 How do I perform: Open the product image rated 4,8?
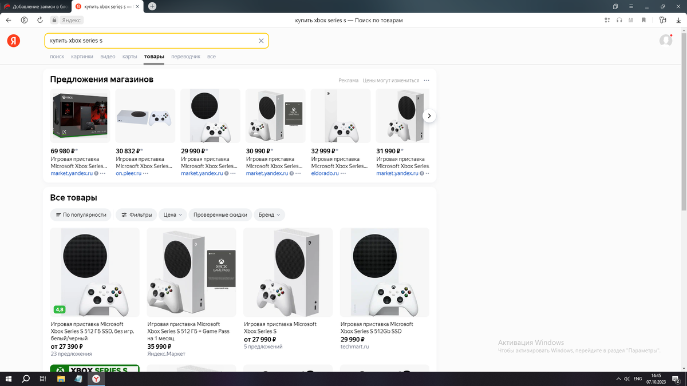95,272
